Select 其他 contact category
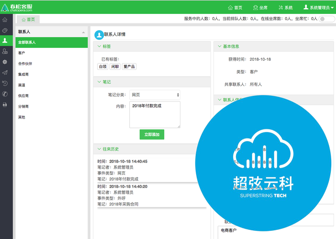The height and width of the screenshot is (239, 336). tap(51, 117)
